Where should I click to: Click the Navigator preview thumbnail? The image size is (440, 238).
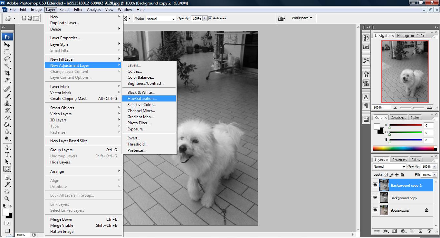coord(405,72)
